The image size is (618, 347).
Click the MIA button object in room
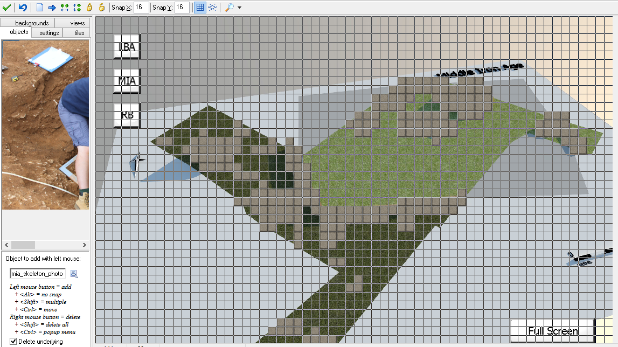click(127, 81)
